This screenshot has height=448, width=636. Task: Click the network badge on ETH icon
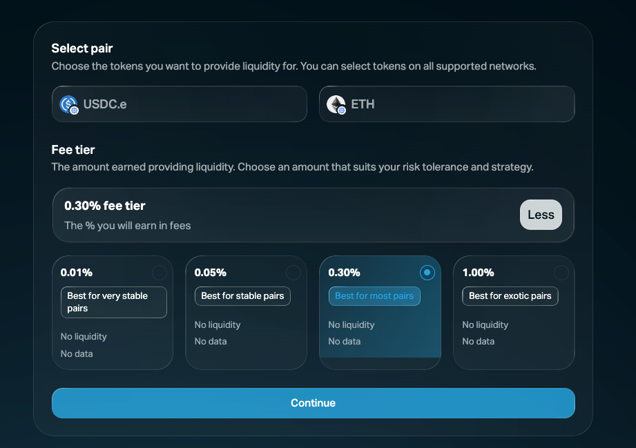pyautogui.click(x=341, y=110)
